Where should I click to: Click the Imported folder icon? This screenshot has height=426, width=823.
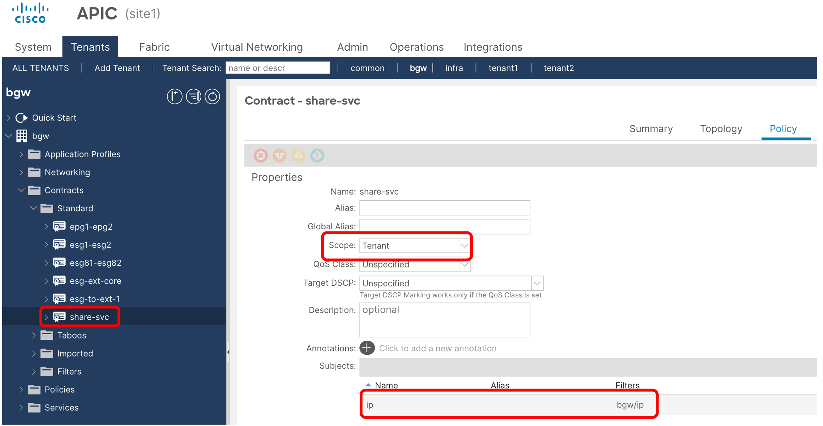pos(47,353)
